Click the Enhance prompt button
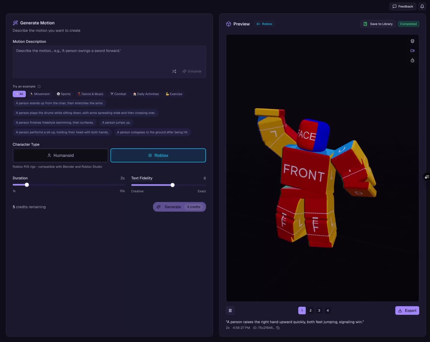Image resolution: width=430 pixels, height=342 pixels. (192, 71)
